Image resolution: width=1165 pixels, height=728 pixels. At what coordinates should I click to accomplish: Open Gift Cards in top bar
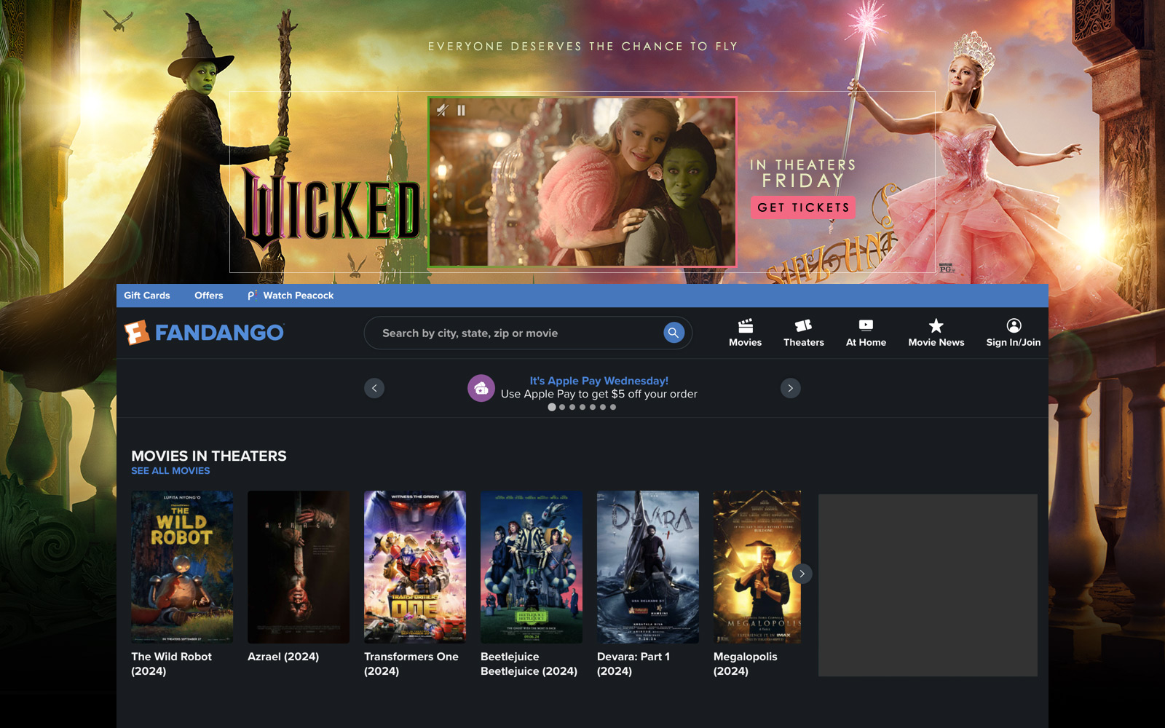pyautogui.click(x=146, y=296)
